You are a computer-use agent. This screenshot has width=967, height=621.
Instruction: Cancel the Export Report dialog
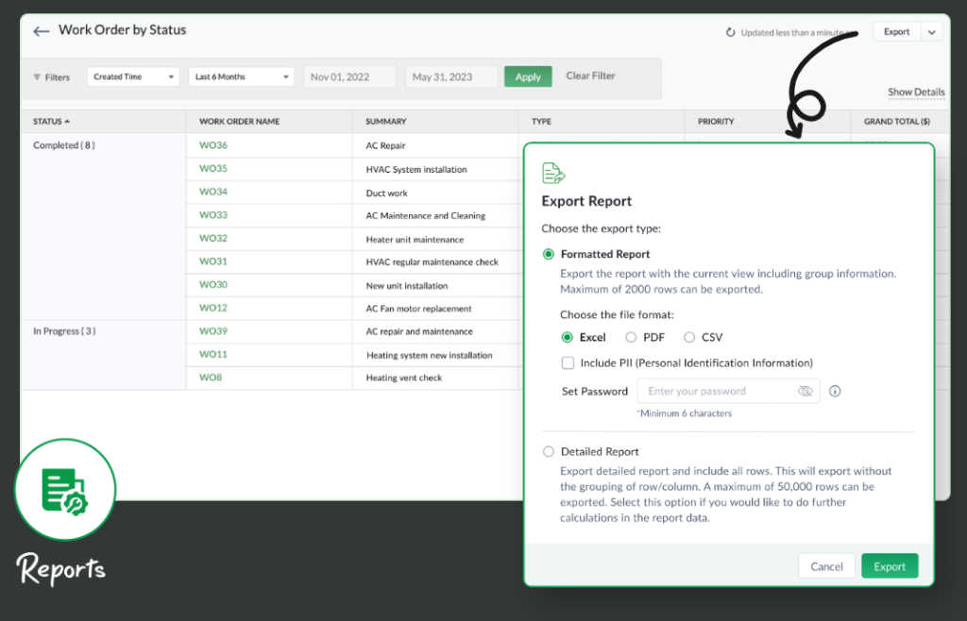(826, 565)
